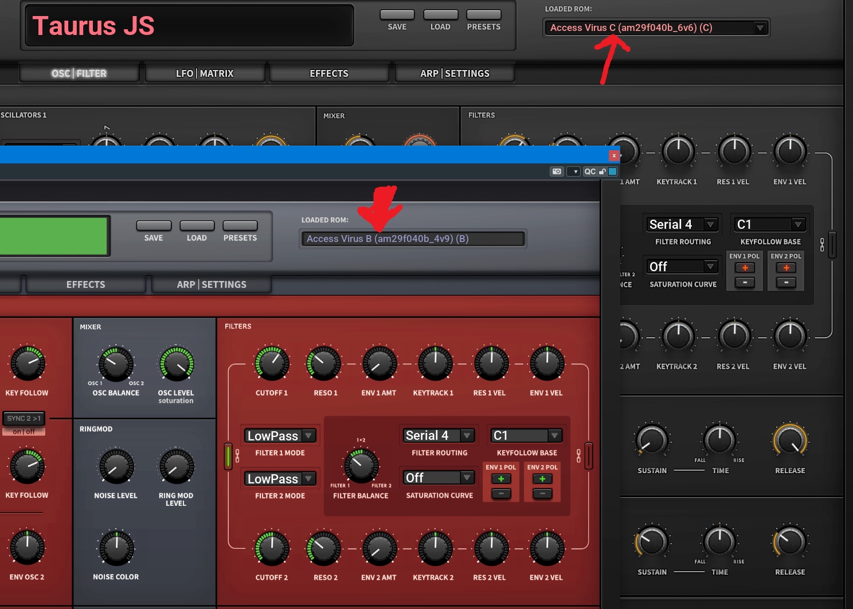This screenshot has height=609, width=853.
Task: Set ENV 2 POL to plus in Virus C window
Action: click(x=786, y=268)
